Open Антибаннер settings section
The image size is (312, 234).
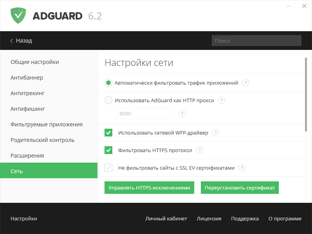point(49,78)
